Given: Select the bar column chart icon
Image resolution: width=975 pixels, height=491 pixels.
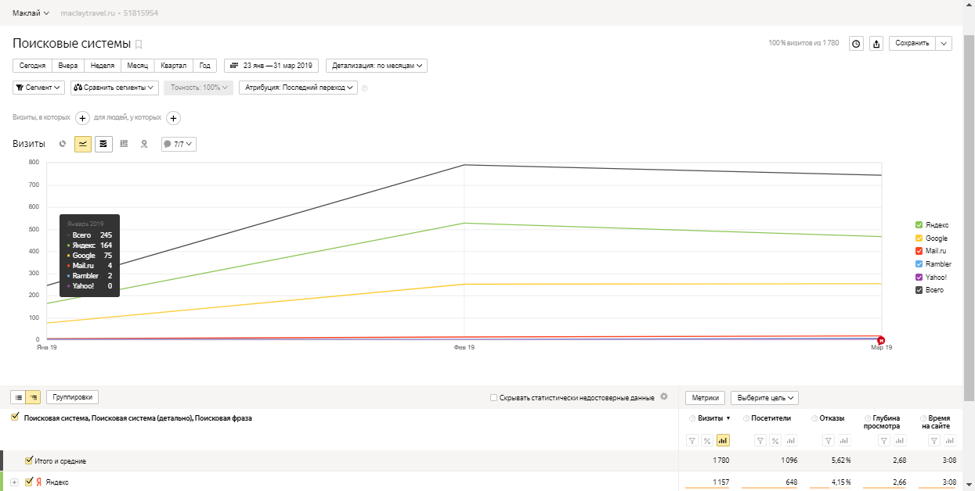Looking at the screenshot, I should (124, 144).
